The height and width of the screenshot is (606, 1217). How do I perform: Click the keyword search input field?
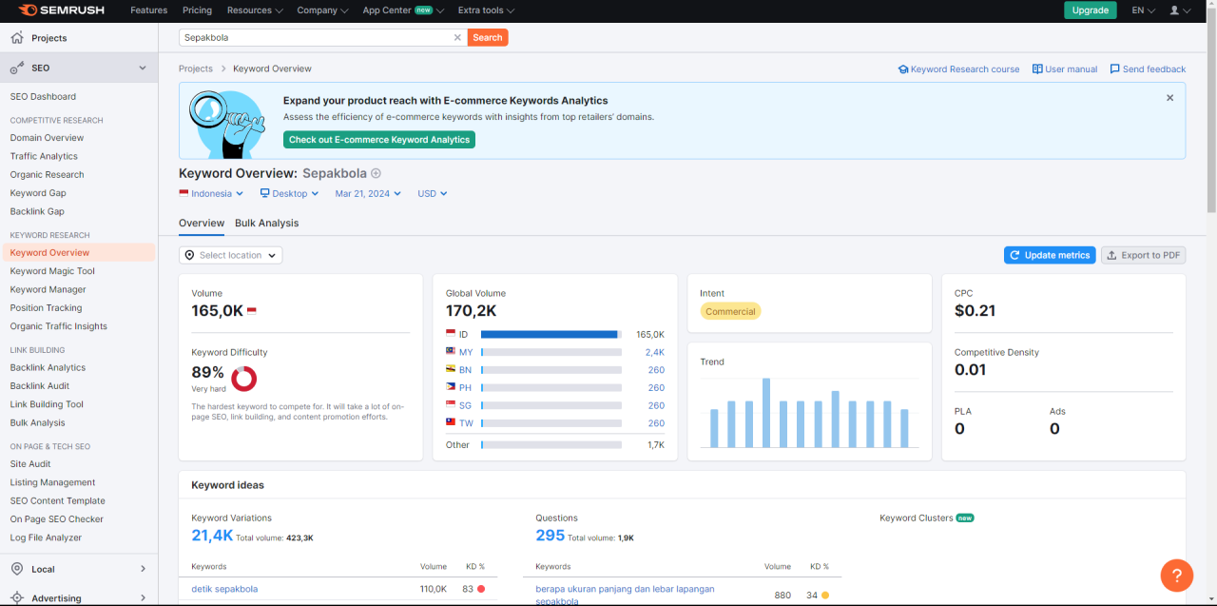(x=314, y=38)
